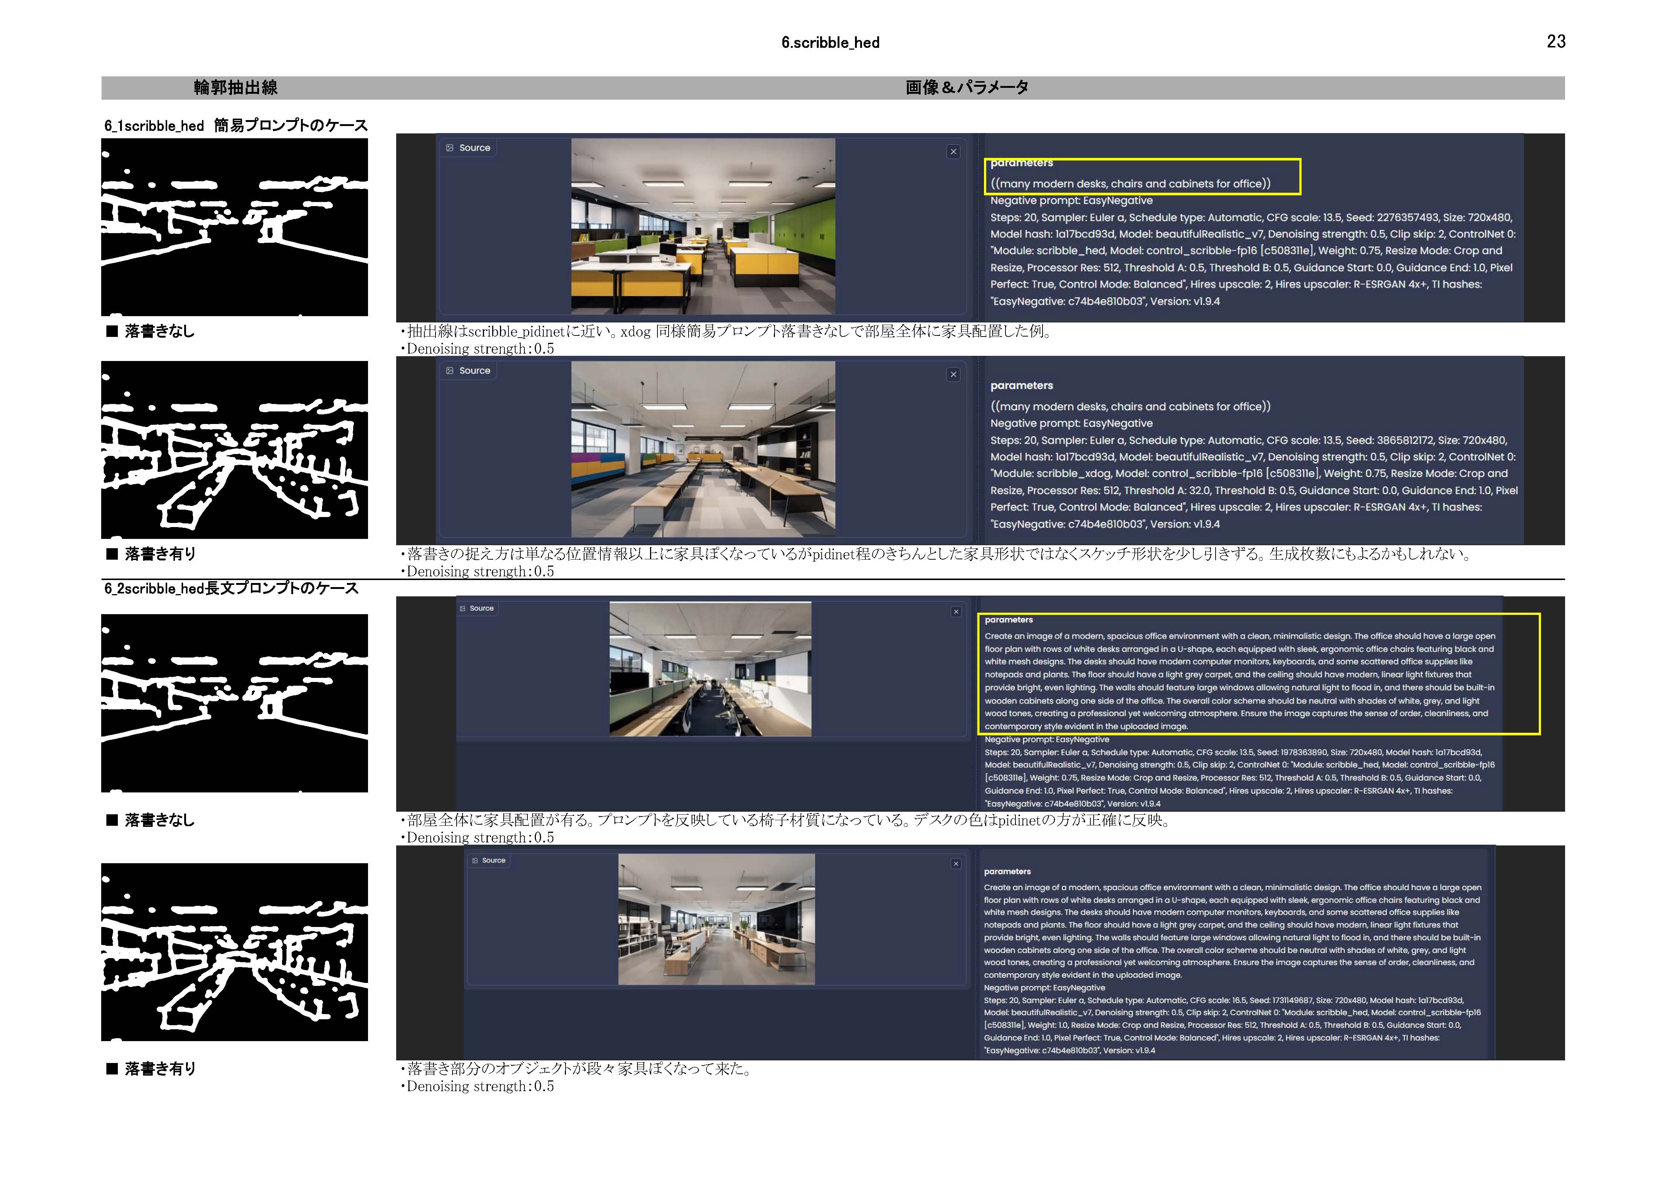This screenshot has width=1667, height=1179.
Task: Click the 6.scribble_hed page title
Action: (830, 43)
